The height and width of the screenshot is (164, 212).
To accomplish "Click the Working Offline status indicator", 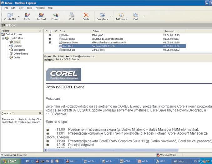I will pos(166,155).
